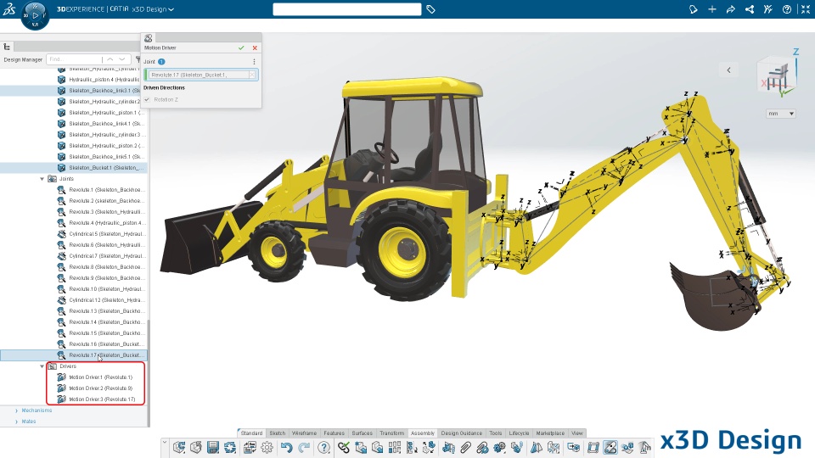
Task: Expand the Mechanisms node
Action: point(17,411)
